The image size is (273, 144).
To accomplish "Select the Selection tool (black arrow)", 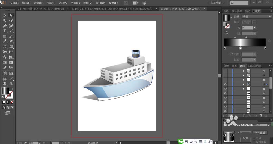I will coord(5,15).
